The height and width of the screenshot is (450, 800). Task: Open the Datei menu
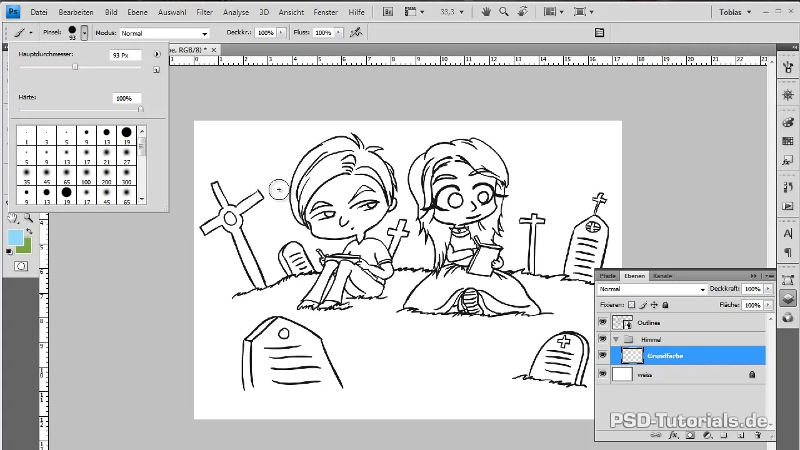(39, 12)
